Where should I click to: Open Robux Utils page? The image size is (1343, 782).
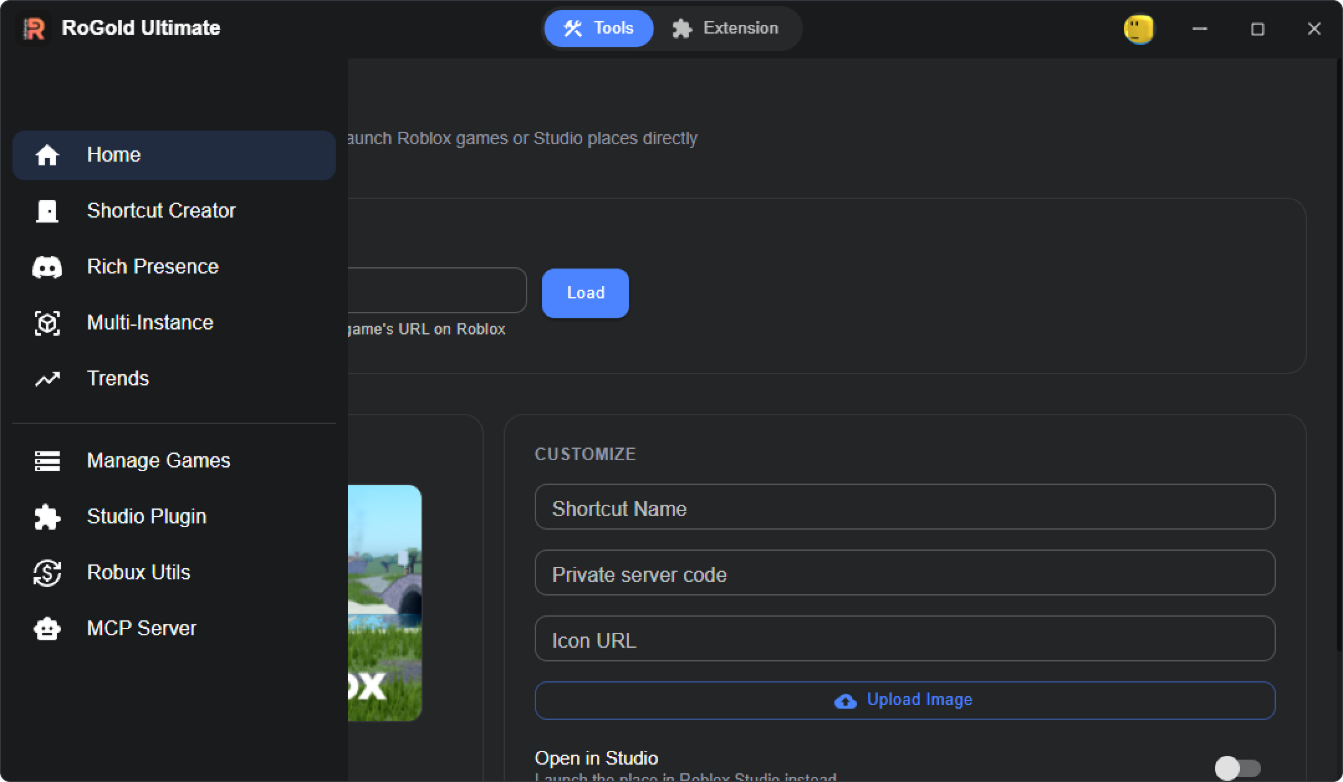pyautogui.click(x=174, y=573)
